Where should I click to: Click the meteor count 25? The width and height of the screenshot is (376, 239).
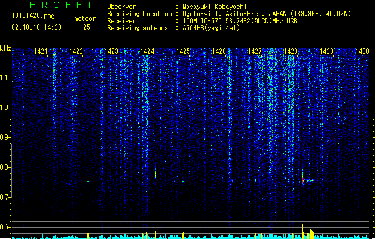click(x=87, y=27)
